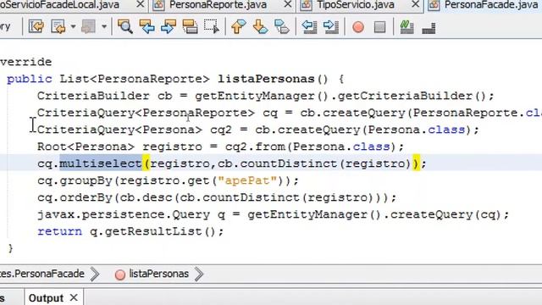Screen dimensions: 542x305
Task: Click the greyed-out forward navigation icon
Action: [88, 26]
